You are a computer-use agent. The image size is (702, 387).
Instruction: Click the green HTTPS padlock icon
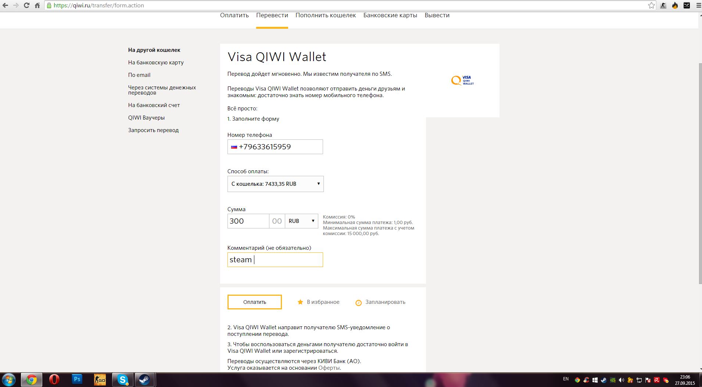[49, 5]
